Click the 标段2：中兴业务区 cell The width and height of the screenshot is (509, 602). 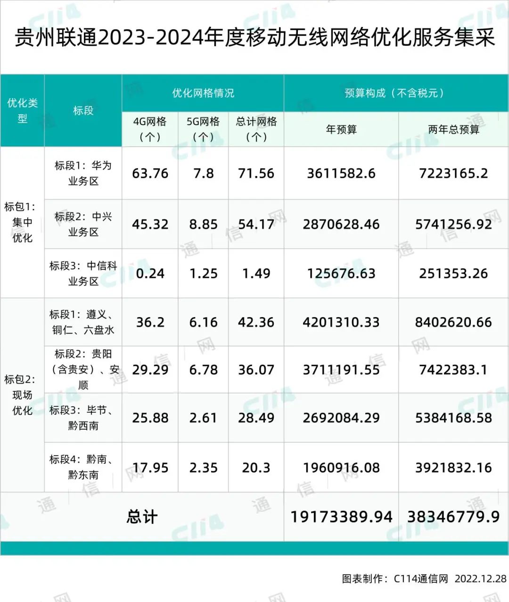click(x=83, y=224)
